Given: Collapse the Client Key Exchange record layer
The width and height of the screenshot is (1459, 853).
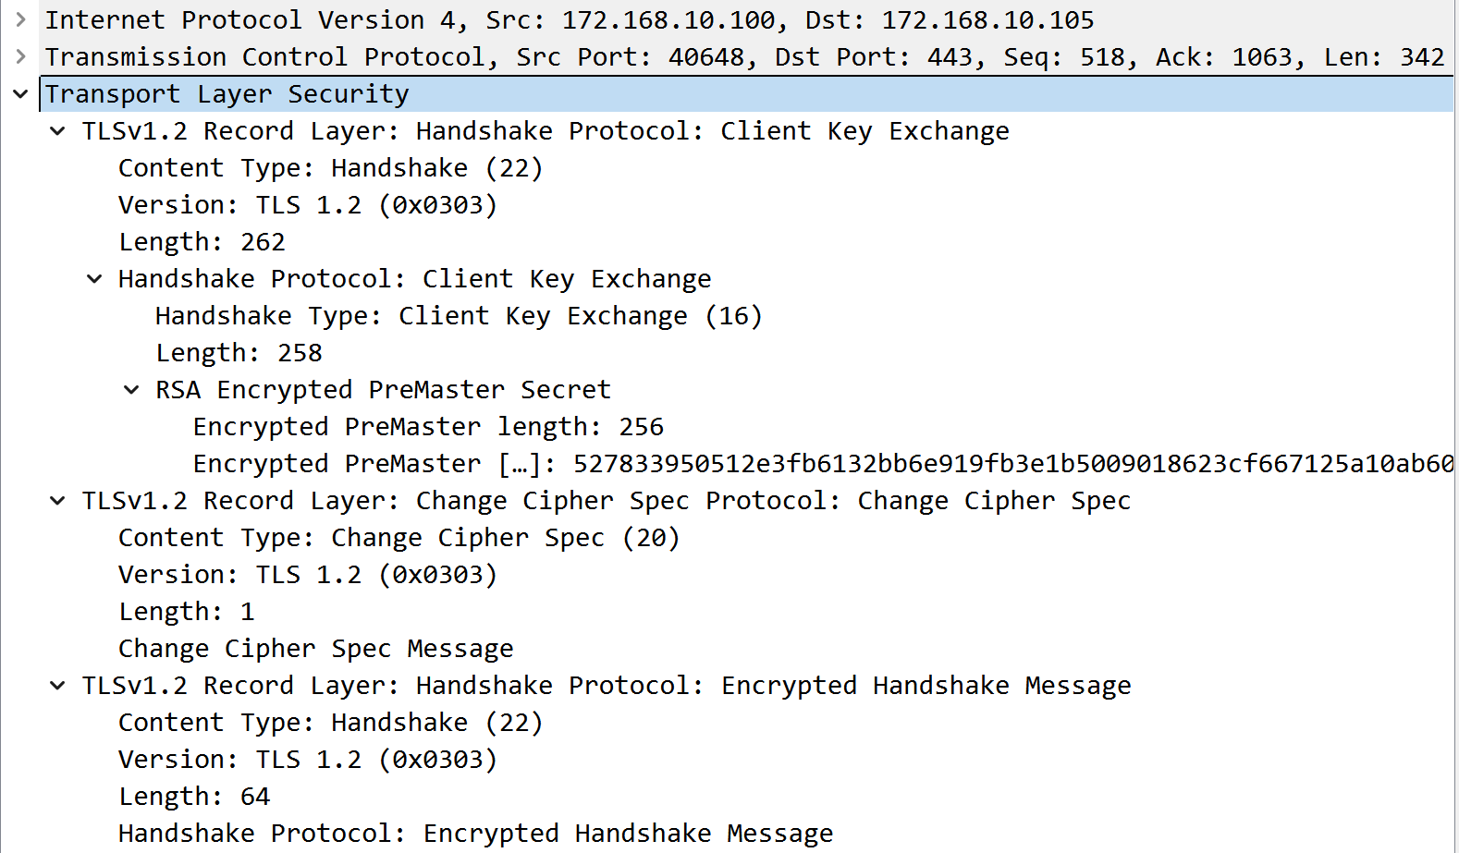Looking at the screenshot, I should tap(57, 130).
